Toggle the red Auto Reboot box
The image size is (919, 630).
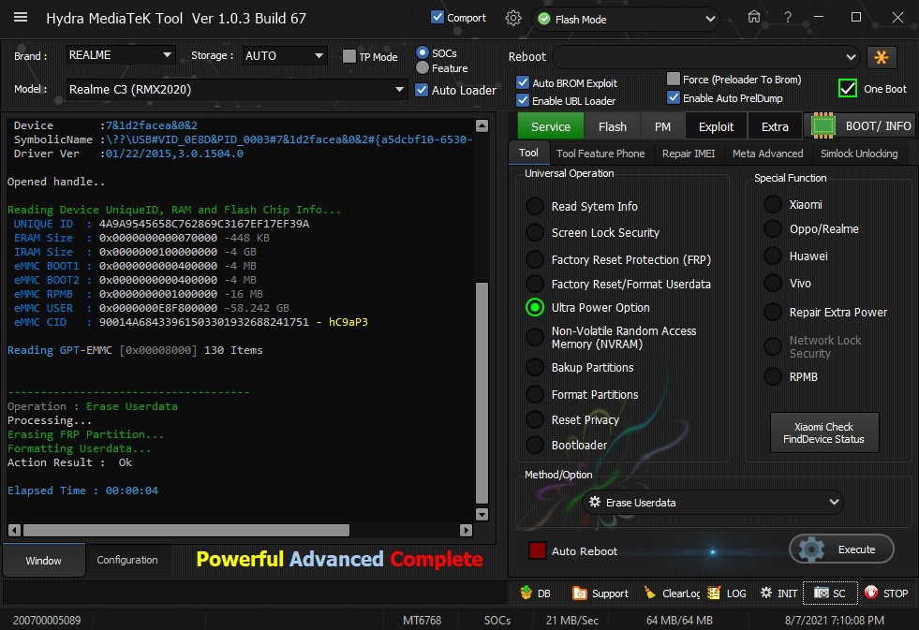(x=538, y=550)
